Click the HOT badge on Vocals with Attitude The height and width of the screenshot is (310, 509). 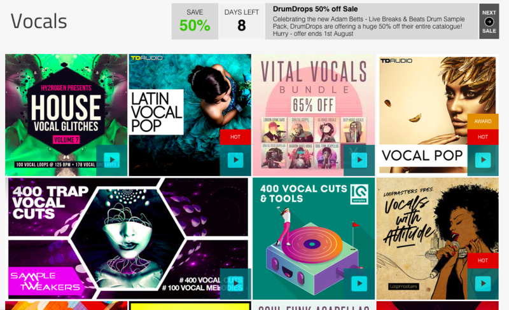(483, 260)
